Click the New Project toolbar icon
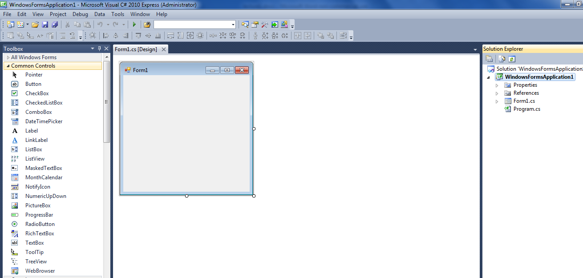Image resolution: width=583 pixels, height=278 pixels. 11,24
